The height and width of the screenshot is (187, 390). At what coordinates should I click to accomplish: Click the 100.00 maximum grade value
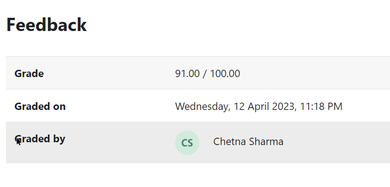tap(225, 73)
